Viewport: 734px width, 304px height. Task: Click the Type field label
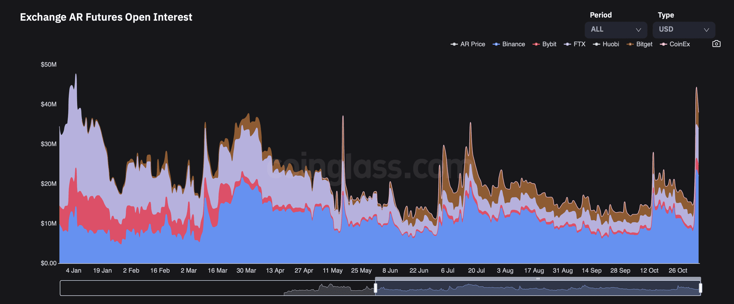(666, 15)
